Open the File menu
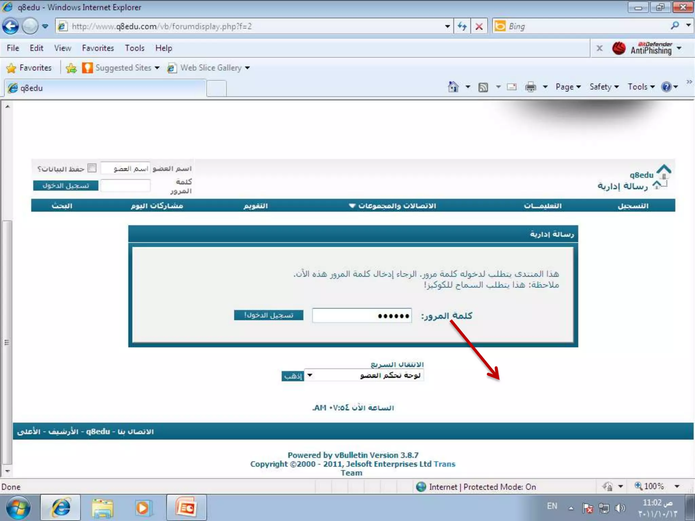Screen dimensions: 695x521 click(13, 48)
